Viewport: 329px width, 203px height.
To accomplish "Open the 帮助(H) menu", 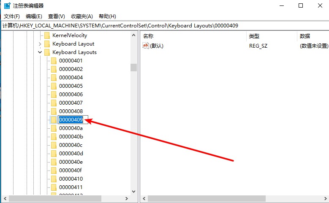I will tap(107, 16).
